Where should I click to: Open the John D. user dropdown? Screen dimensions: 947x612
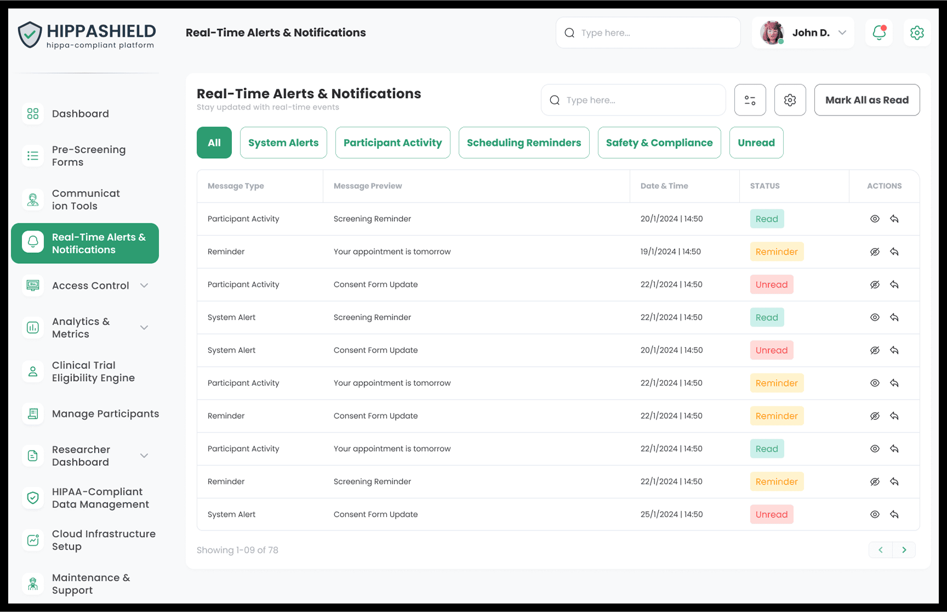(842, 33)
